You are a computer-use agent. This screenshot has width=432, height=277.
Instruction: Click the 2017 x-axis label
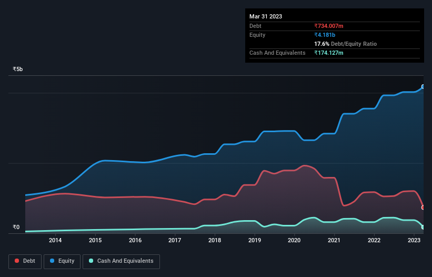[175, 240]
